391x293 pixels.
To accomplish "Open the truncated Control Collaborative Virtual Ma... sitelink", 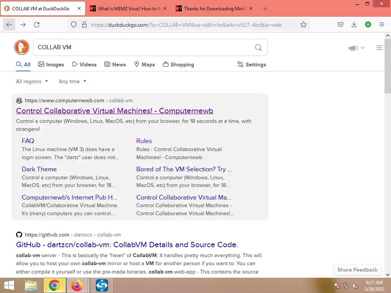I will 184,197.
